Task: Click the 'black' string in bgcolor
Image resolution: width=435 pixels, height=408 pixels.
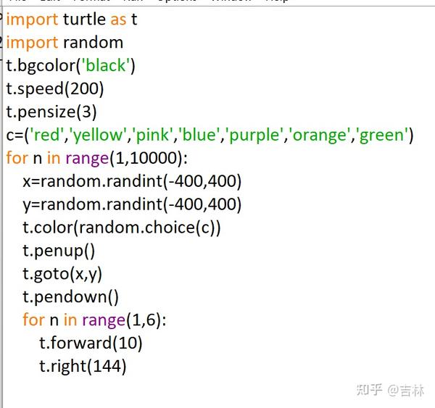Action: pos(106,66)
